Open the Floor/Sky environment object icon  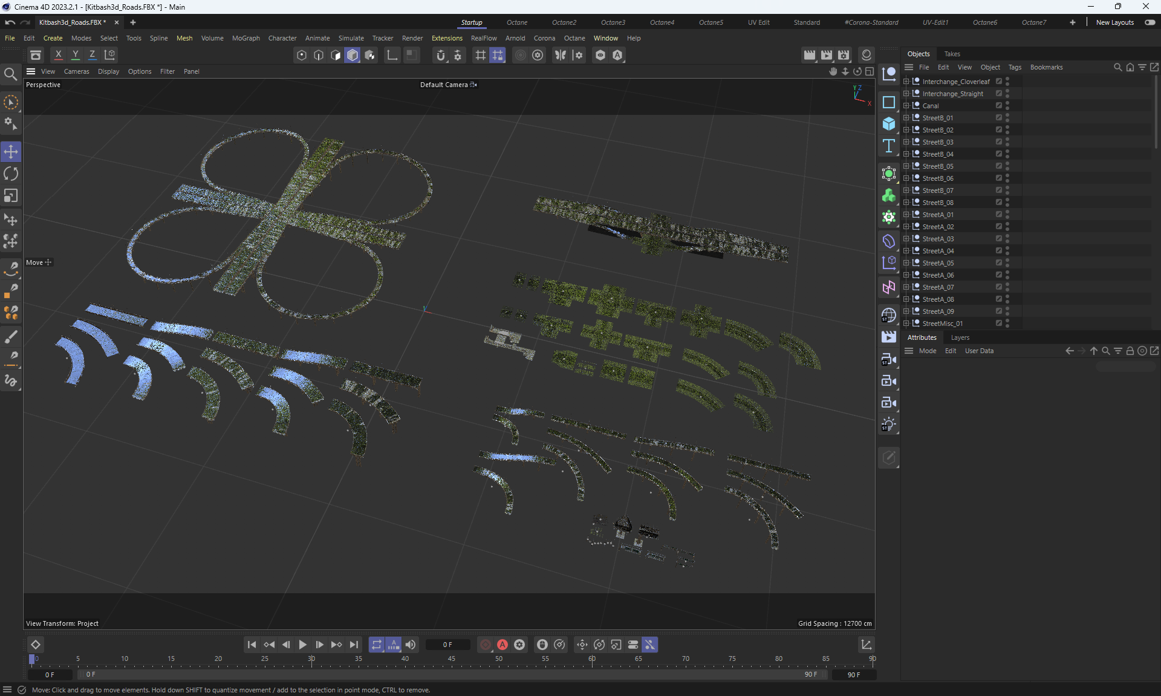point(888,315)
